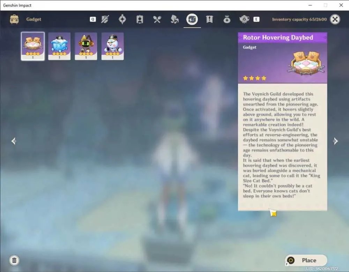This screenshot has width=349, height=272.
Task: Select the highlighted Gadget tab icon
Action: coord(192,19)
